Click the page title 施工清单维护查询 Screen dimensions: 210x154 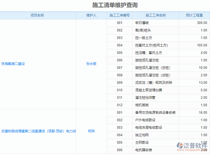(x=114, y=4)
